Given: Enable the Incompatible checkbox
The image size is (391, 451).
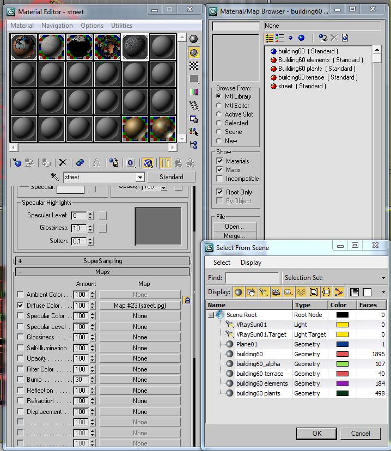Looking at the screenshot, I should click(x=219, y=178).
